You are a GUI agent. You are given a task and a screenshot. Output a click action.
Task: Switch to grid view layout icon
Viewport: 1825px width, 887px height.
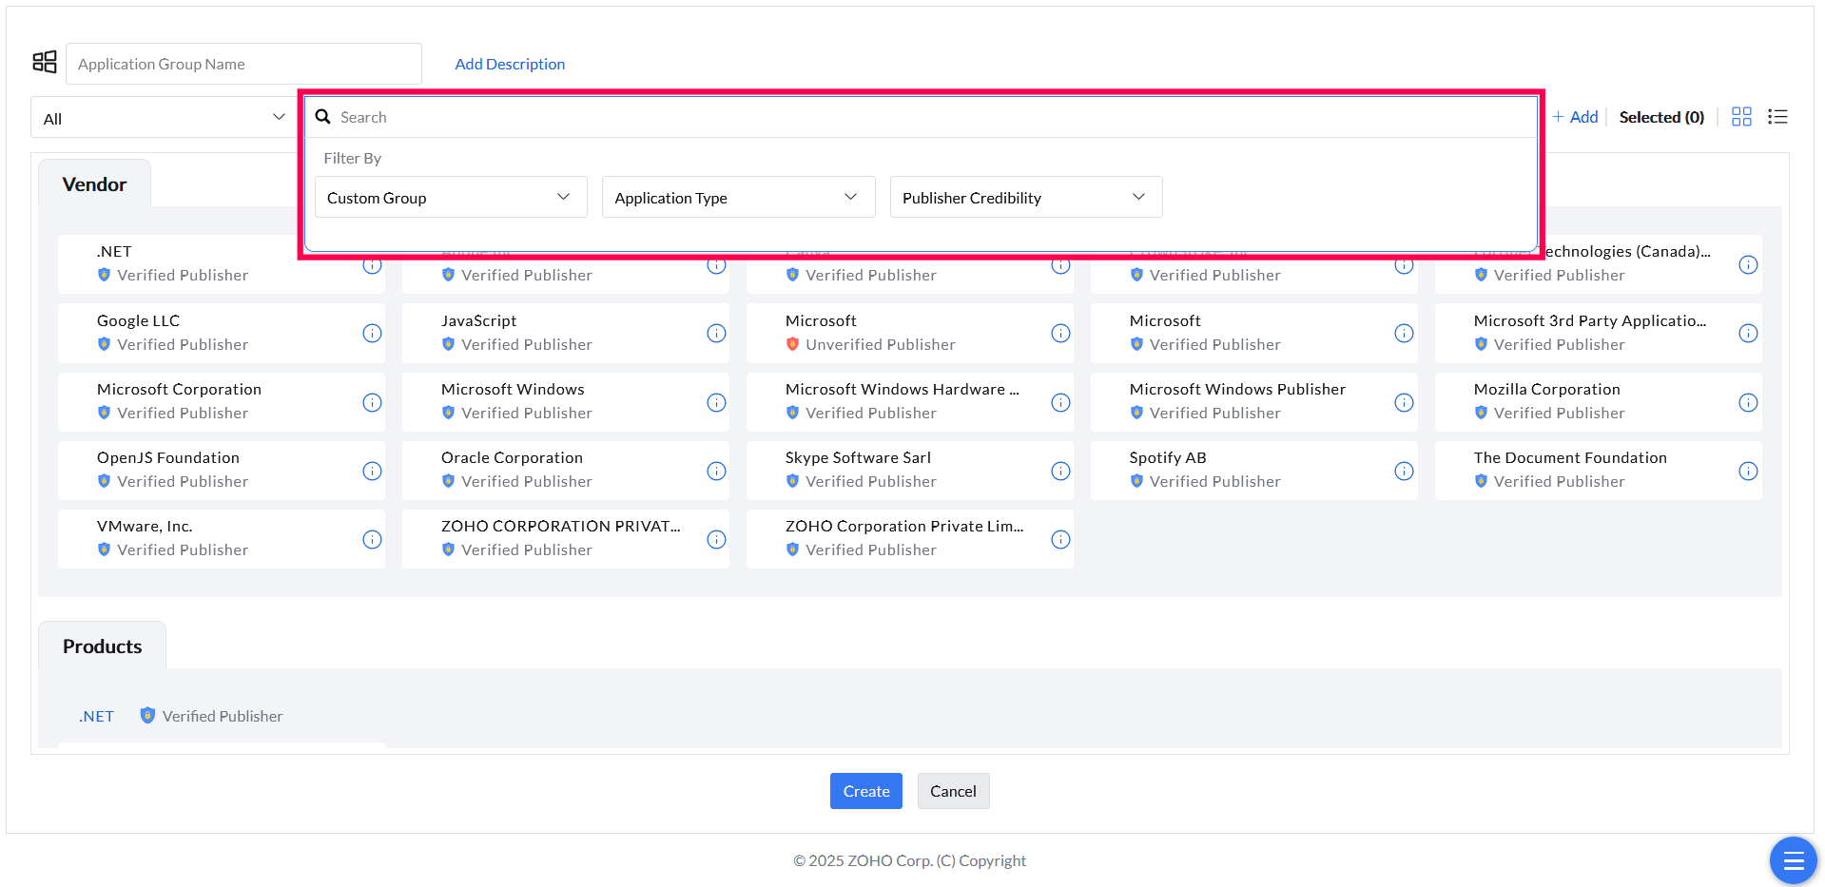click(1741, 117)
